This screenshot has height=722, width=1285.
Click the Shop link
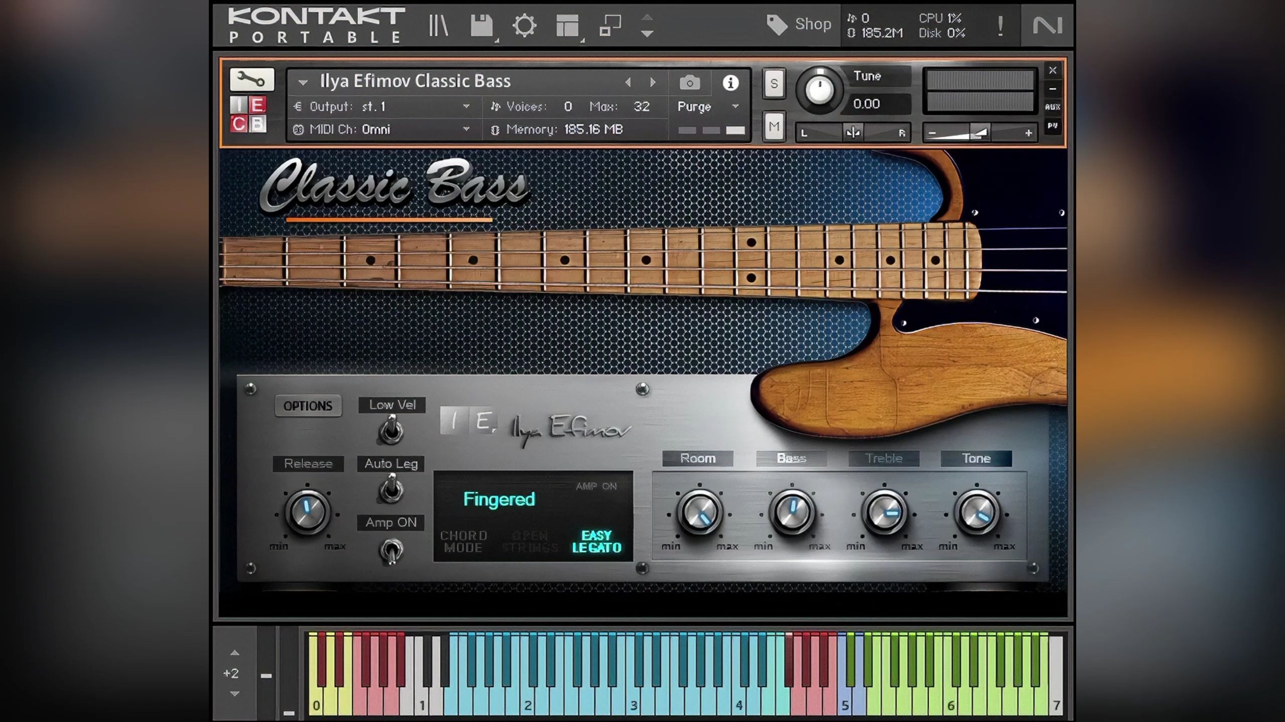(813, 24)
